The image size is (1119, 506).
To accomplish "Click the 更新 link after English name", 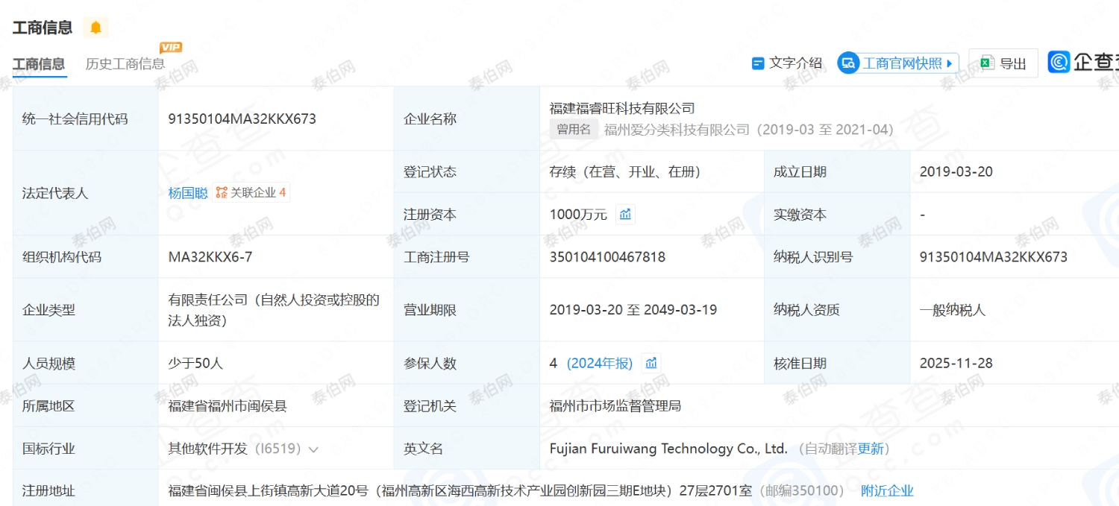I will [x=871, y=449].
